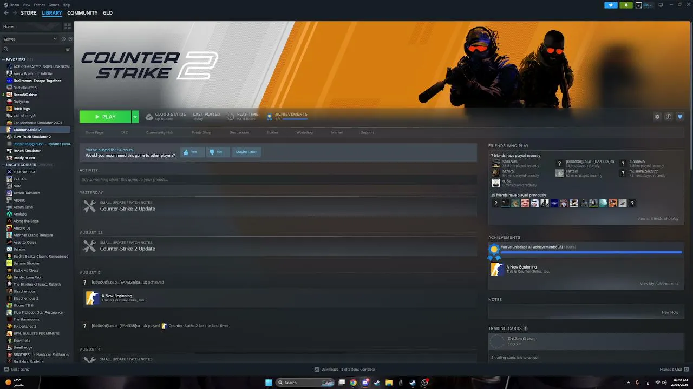Toggle the ready-to-play filter icon
Image resolution: width=693 pixels, height=389 pixels.
point(69,39)
